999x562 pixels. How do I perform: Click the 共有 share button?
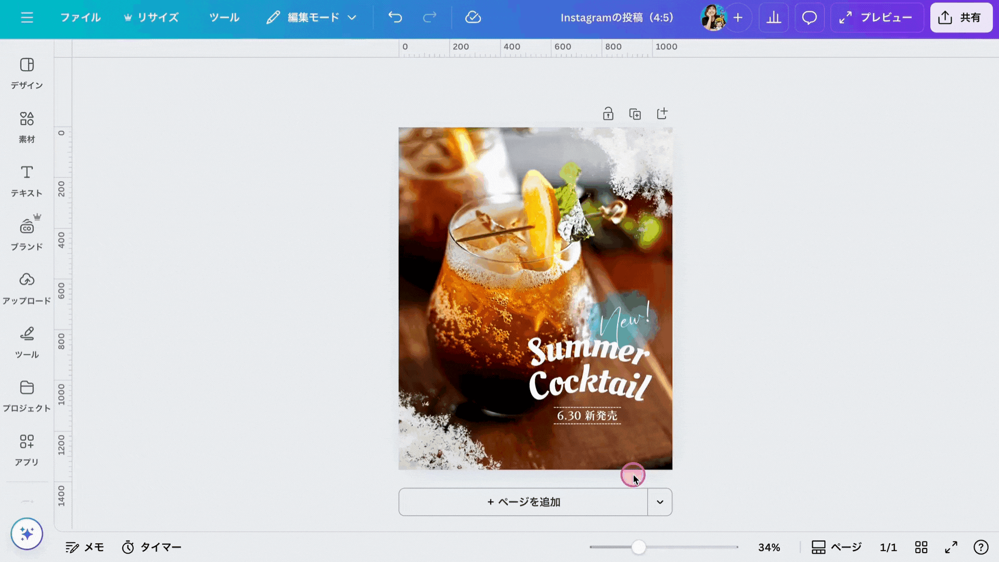[960, 18]
